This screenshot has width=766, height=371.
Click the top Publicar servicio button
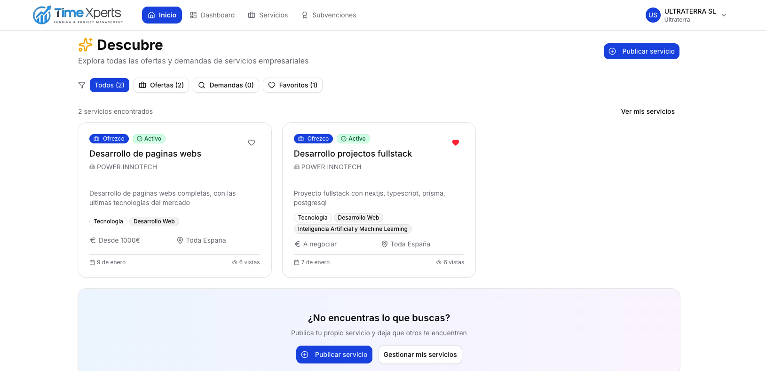(641, 51)
